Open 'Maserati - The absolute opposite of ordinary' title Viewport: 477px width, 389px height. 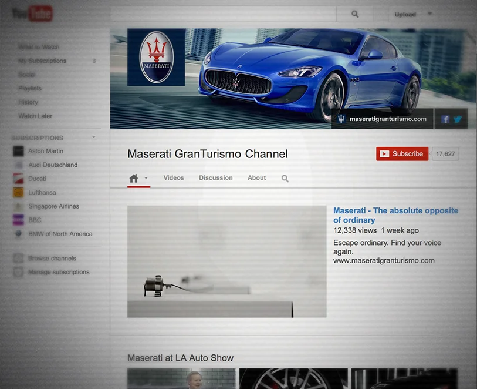(395, 215)
